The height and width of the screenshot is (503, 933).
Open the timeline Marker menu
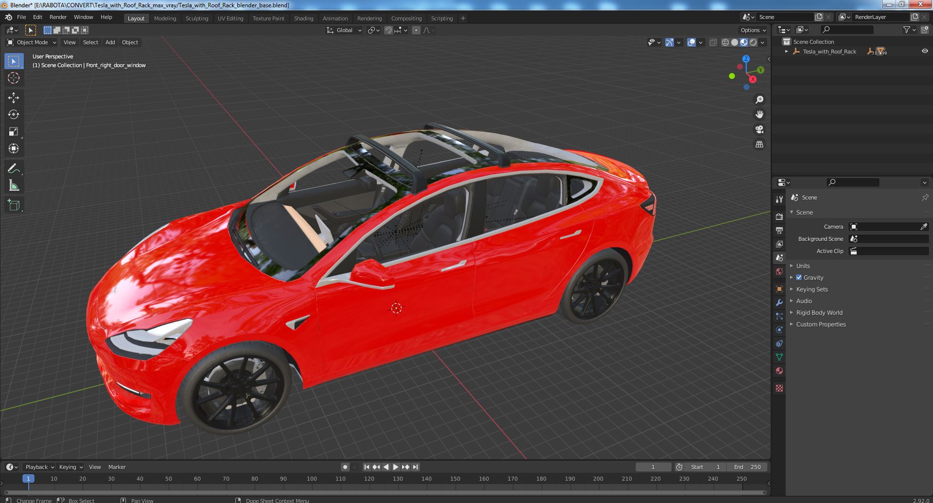pos(117,467)
